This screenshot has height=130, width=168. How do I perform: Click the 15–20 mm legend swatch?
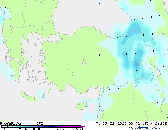(x=41, y=127)
